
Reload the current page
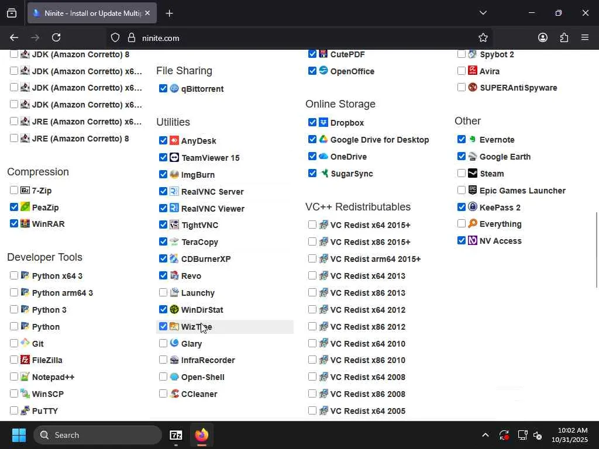[56, 38]
